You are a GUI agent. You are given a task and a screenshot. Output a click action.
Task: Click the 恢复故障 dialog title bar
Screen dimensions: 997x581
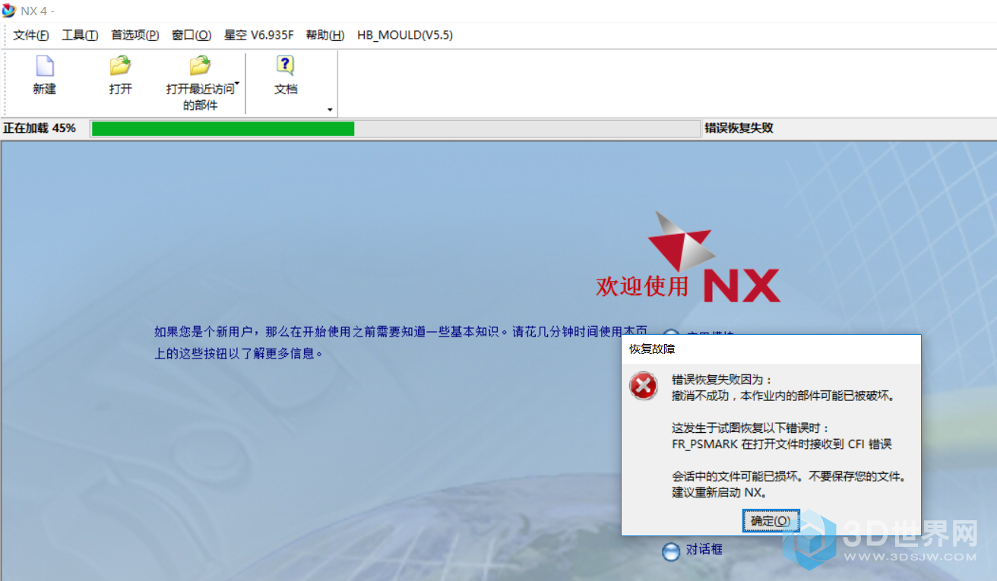[771, 349]
